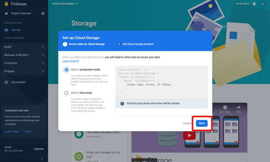Collapse the sidebar with the chevron arrow

42,158
